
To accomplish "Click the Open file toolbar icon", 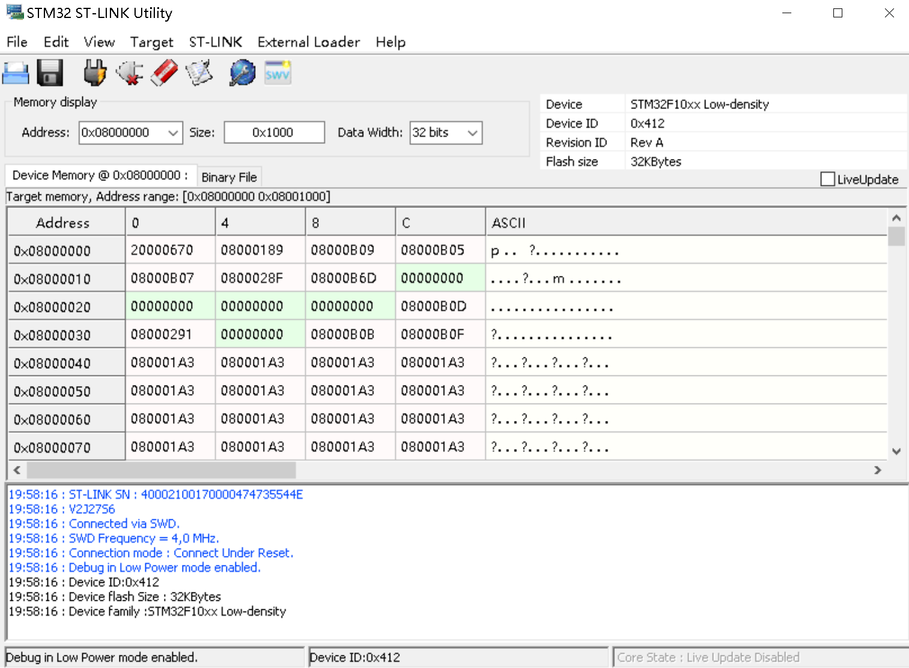I will click(x=16, y=73).
